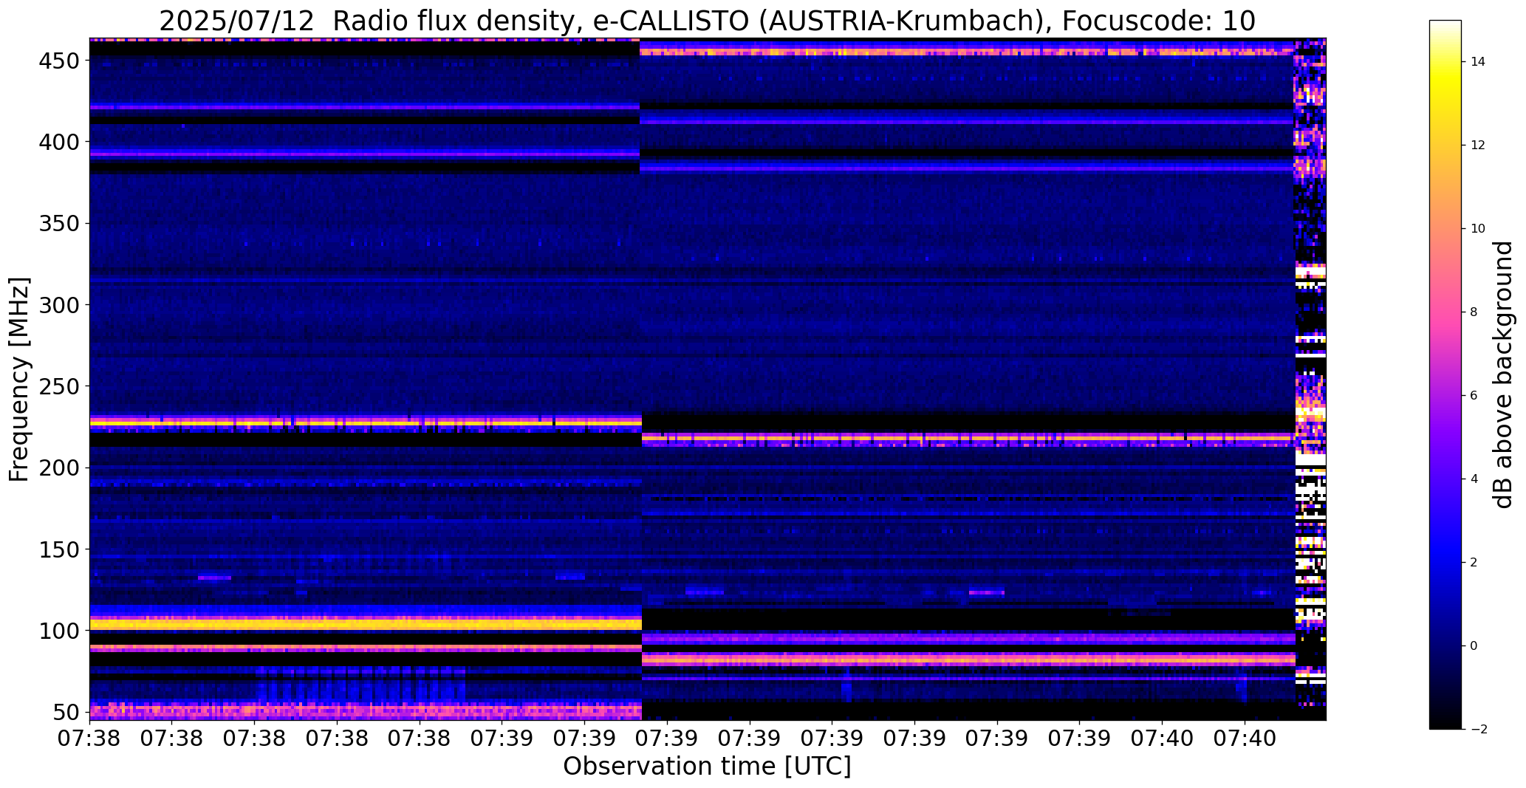Select the 200 tick label on the frequency axis
This screenshot has width=1526, height=788.
[x=59, y=467]
